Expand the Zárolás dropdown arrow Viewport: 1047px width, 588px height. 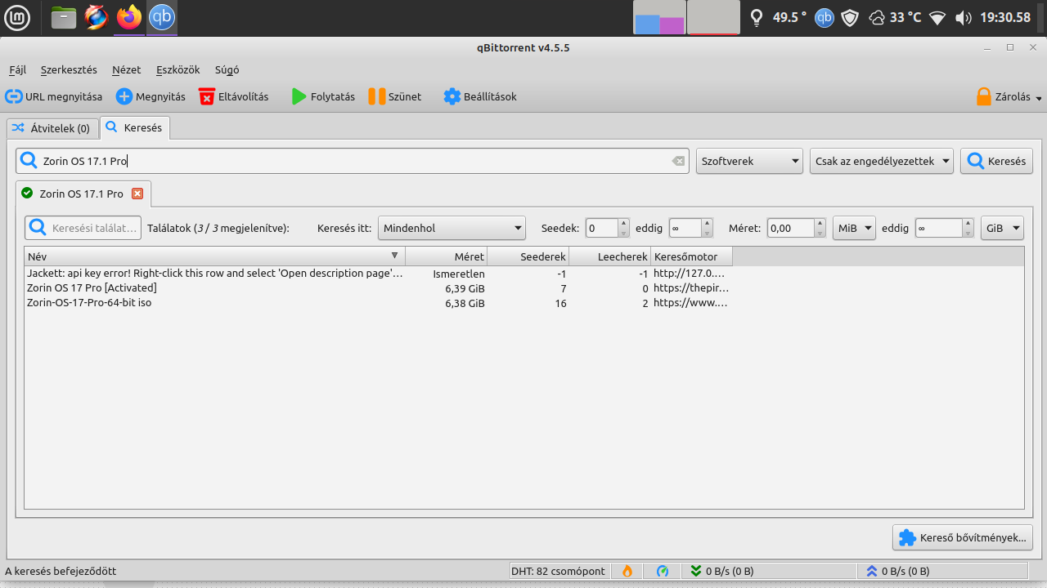coord(1039,98)
